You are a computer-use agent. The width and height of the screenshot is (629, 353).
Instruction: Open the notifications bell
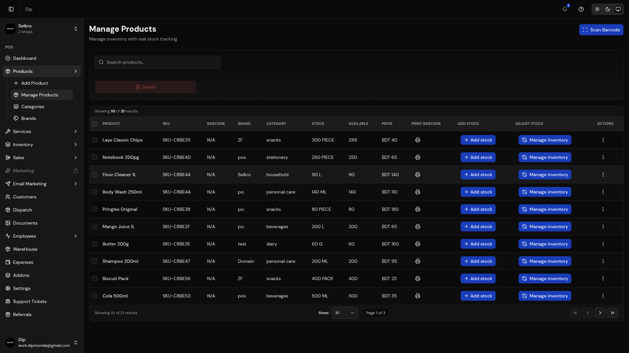coord(565,9)
